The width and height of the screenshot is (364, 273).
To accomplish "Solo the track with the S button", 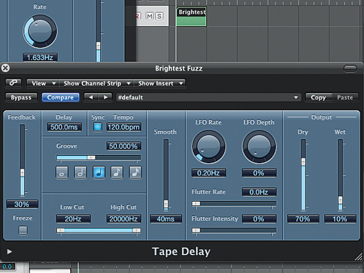I will (x=159, y=16).
